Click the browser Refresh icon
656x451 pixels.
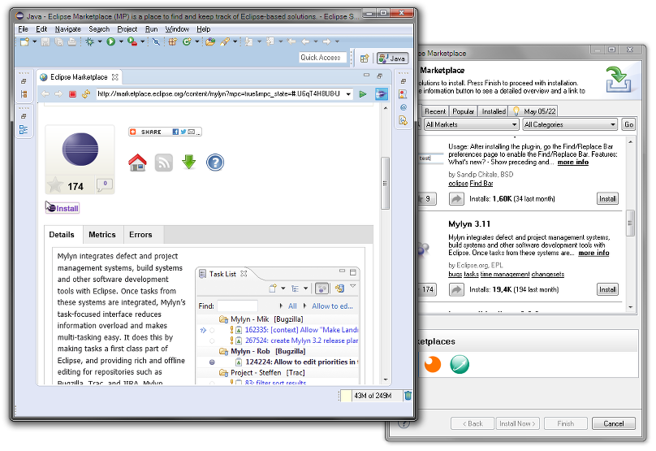point(86,93)
